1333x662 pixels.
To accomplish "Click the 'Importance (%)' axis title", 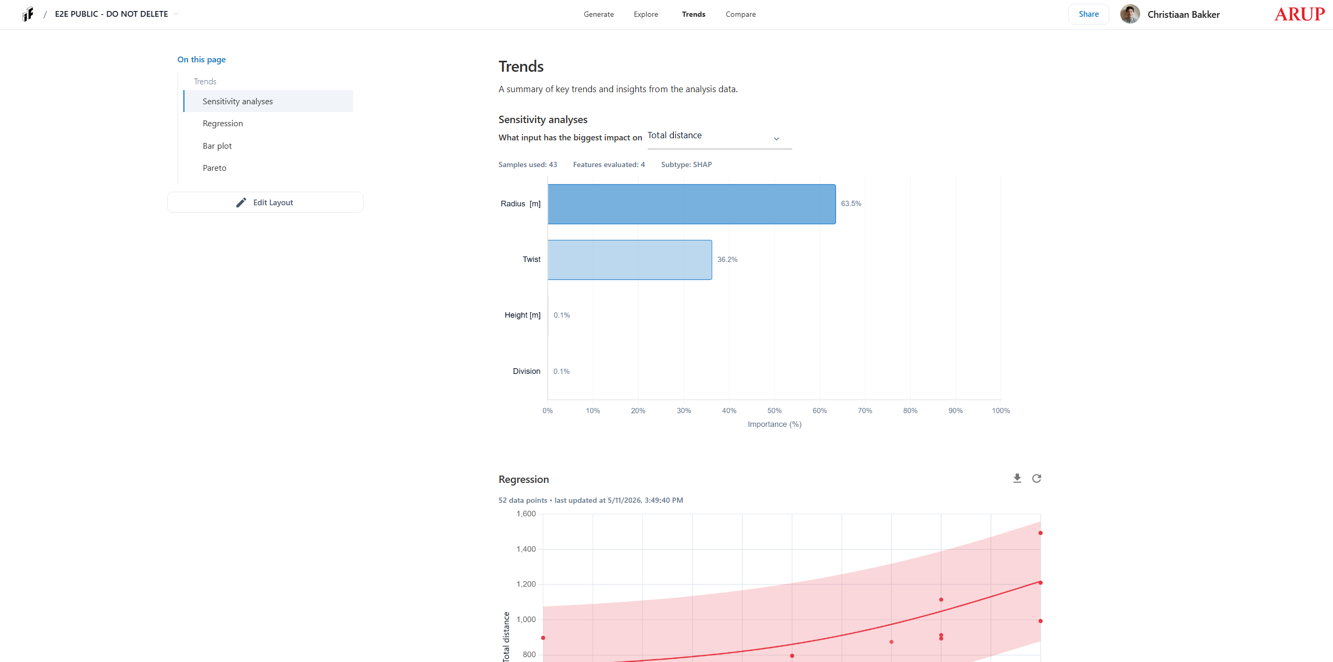I will pos(774,424).
